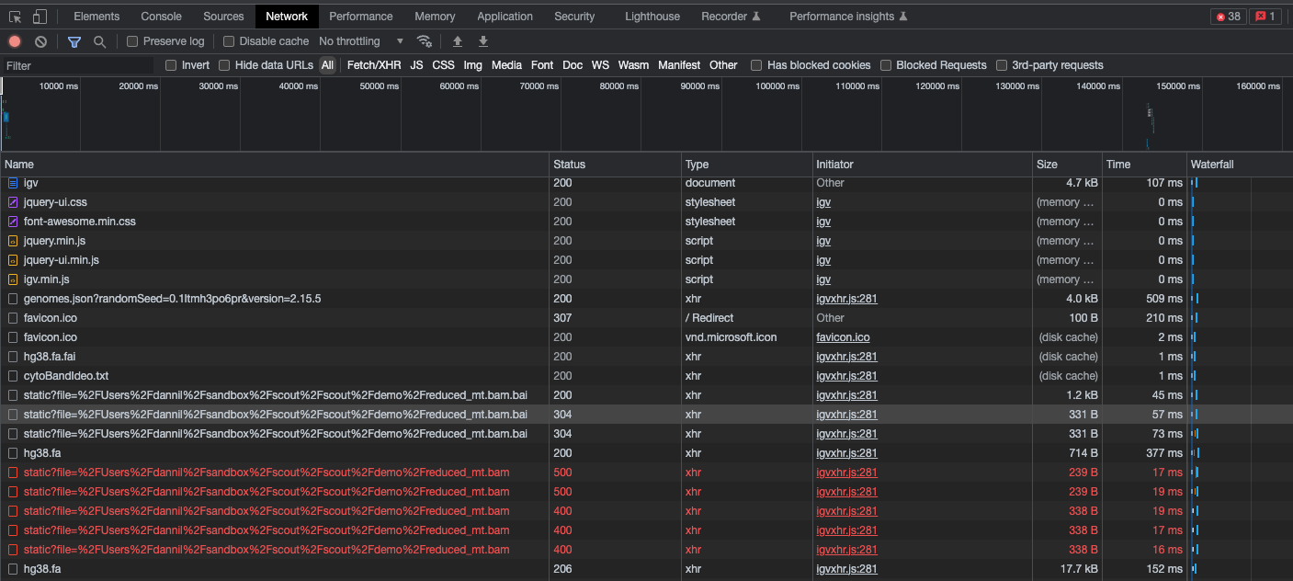
Task: Export network log as HAR
Action: click(482, 40)
